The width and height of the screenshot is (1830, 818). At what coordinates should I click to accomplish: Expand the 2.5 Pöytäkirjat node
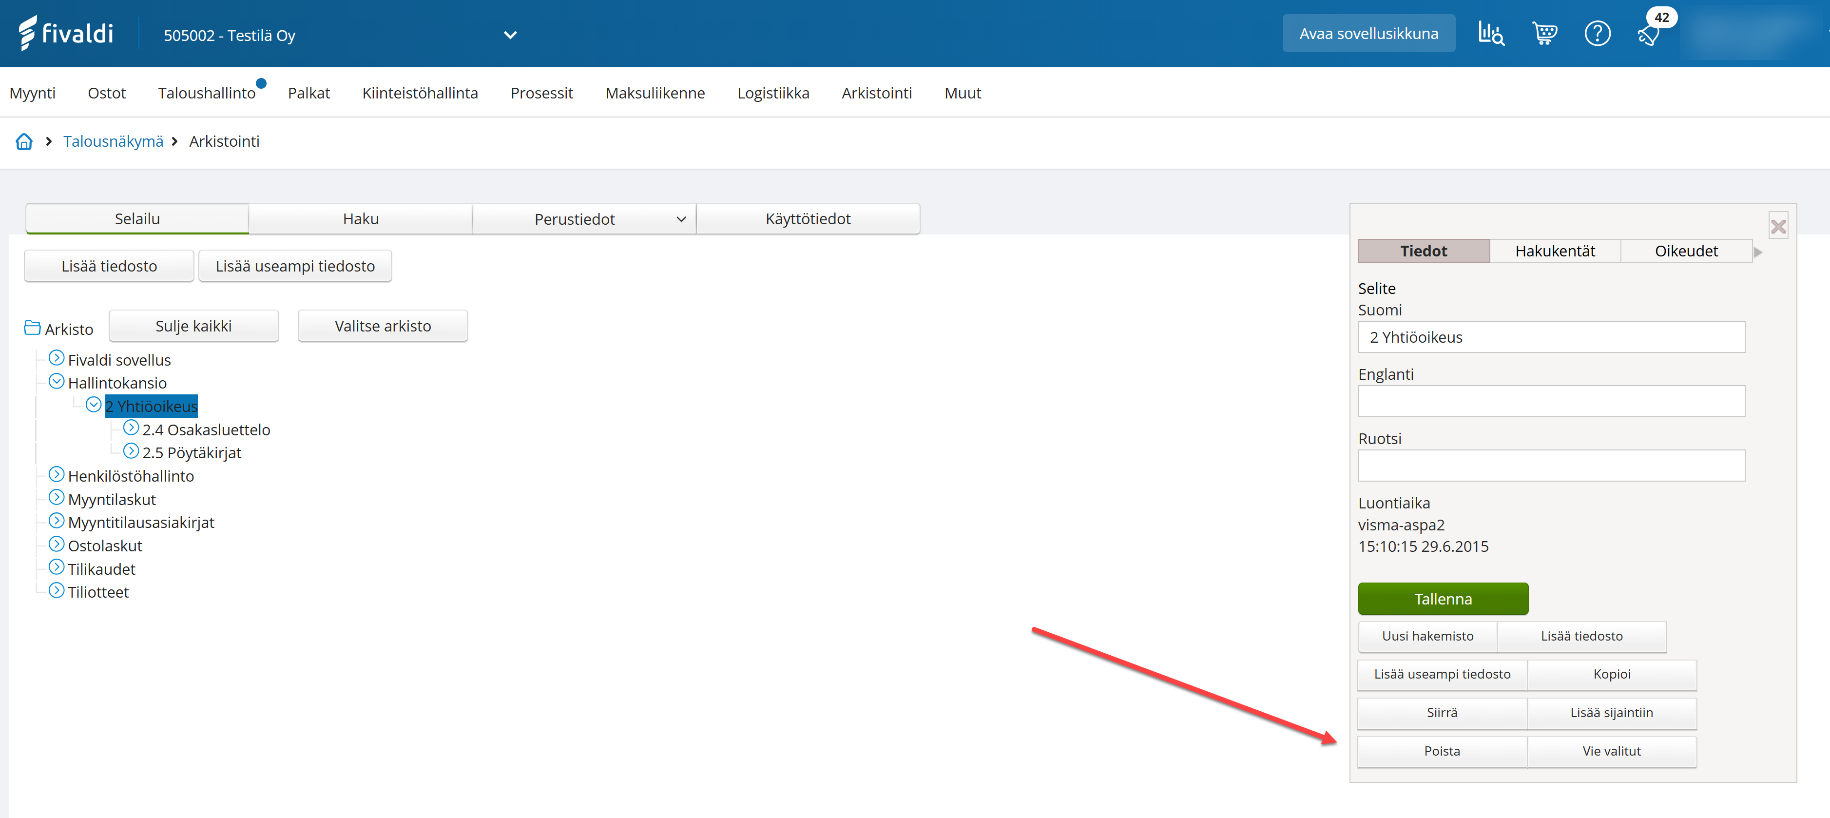pyautogui.click(x=131, y=451)
